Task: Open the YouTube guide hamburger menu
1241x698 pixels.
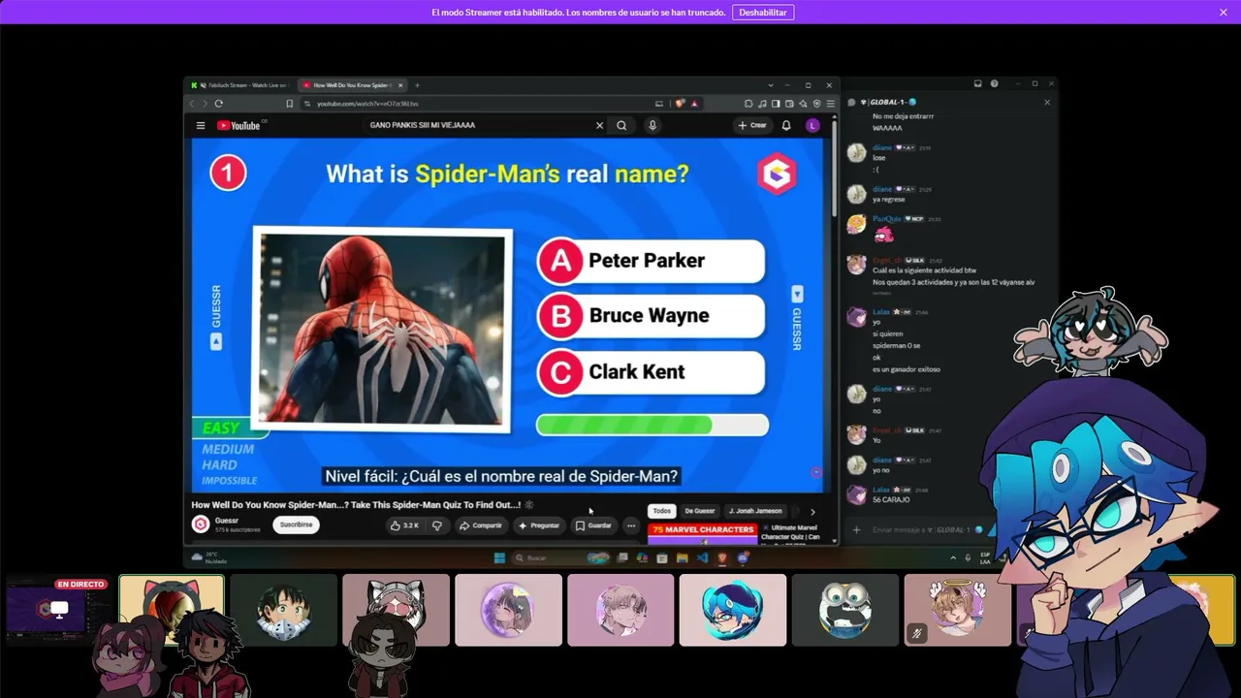Action: 201,125
